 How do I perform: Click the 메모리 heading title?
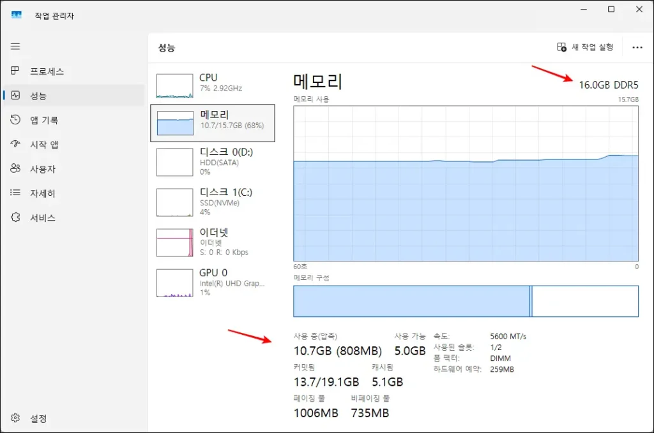click(x=318, y=81)
